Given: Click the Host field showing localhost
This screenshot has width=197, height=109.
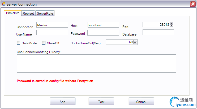Looking at the screenshot, I should click(x=103, y=25).
